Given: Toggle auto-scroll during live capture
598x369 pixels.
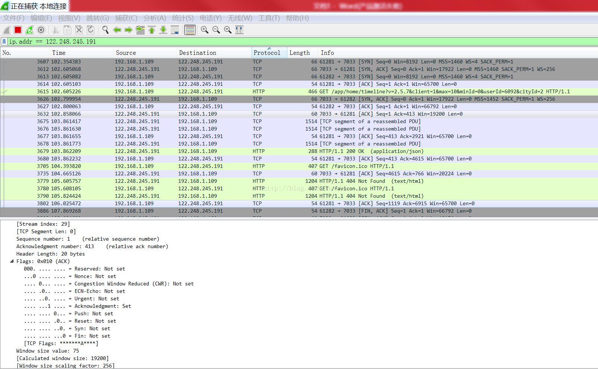Looking at the screenshot, I should 175,30.
